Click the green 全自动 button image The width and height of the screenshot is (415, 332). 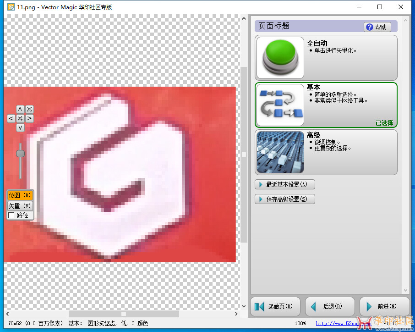[280, 58]
